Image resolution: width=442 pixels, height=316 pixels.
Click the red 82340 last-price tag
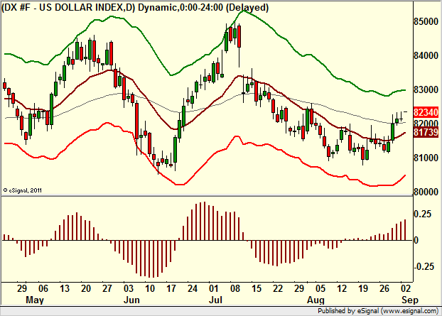426,112
